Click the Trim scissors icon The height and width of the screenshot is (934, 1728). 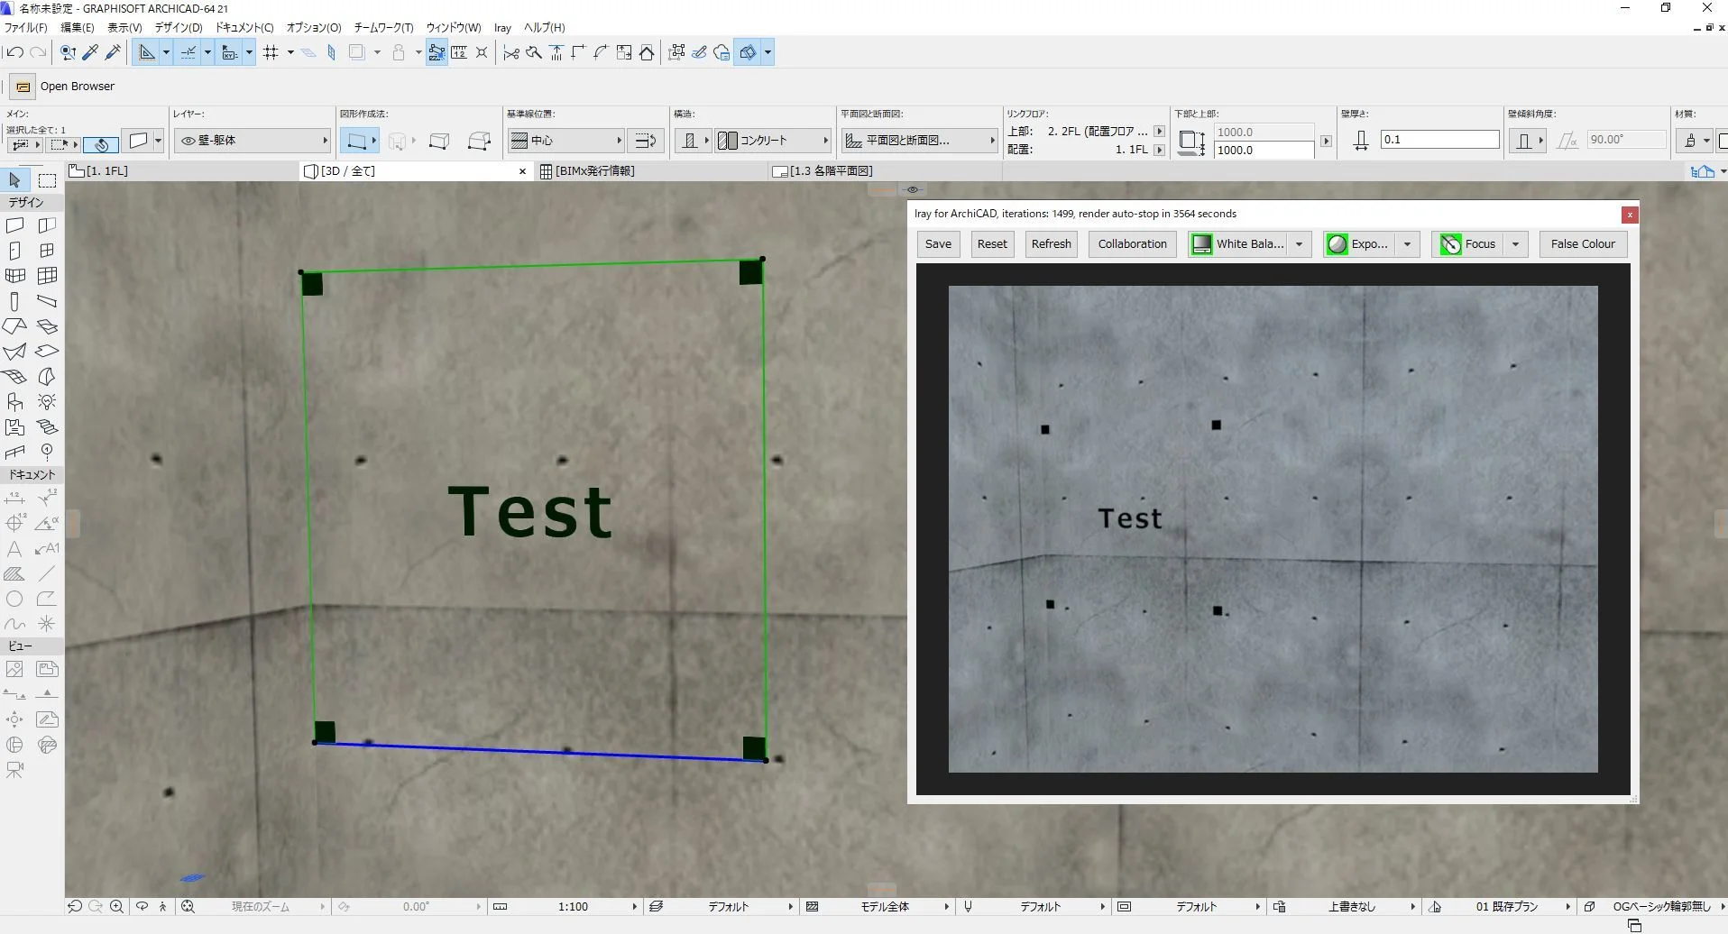click(510, 52)
